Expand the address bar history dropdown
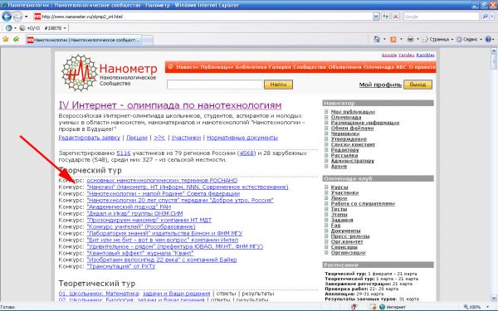The width and height of the screenshot is (498, 311). click(376, 17)
